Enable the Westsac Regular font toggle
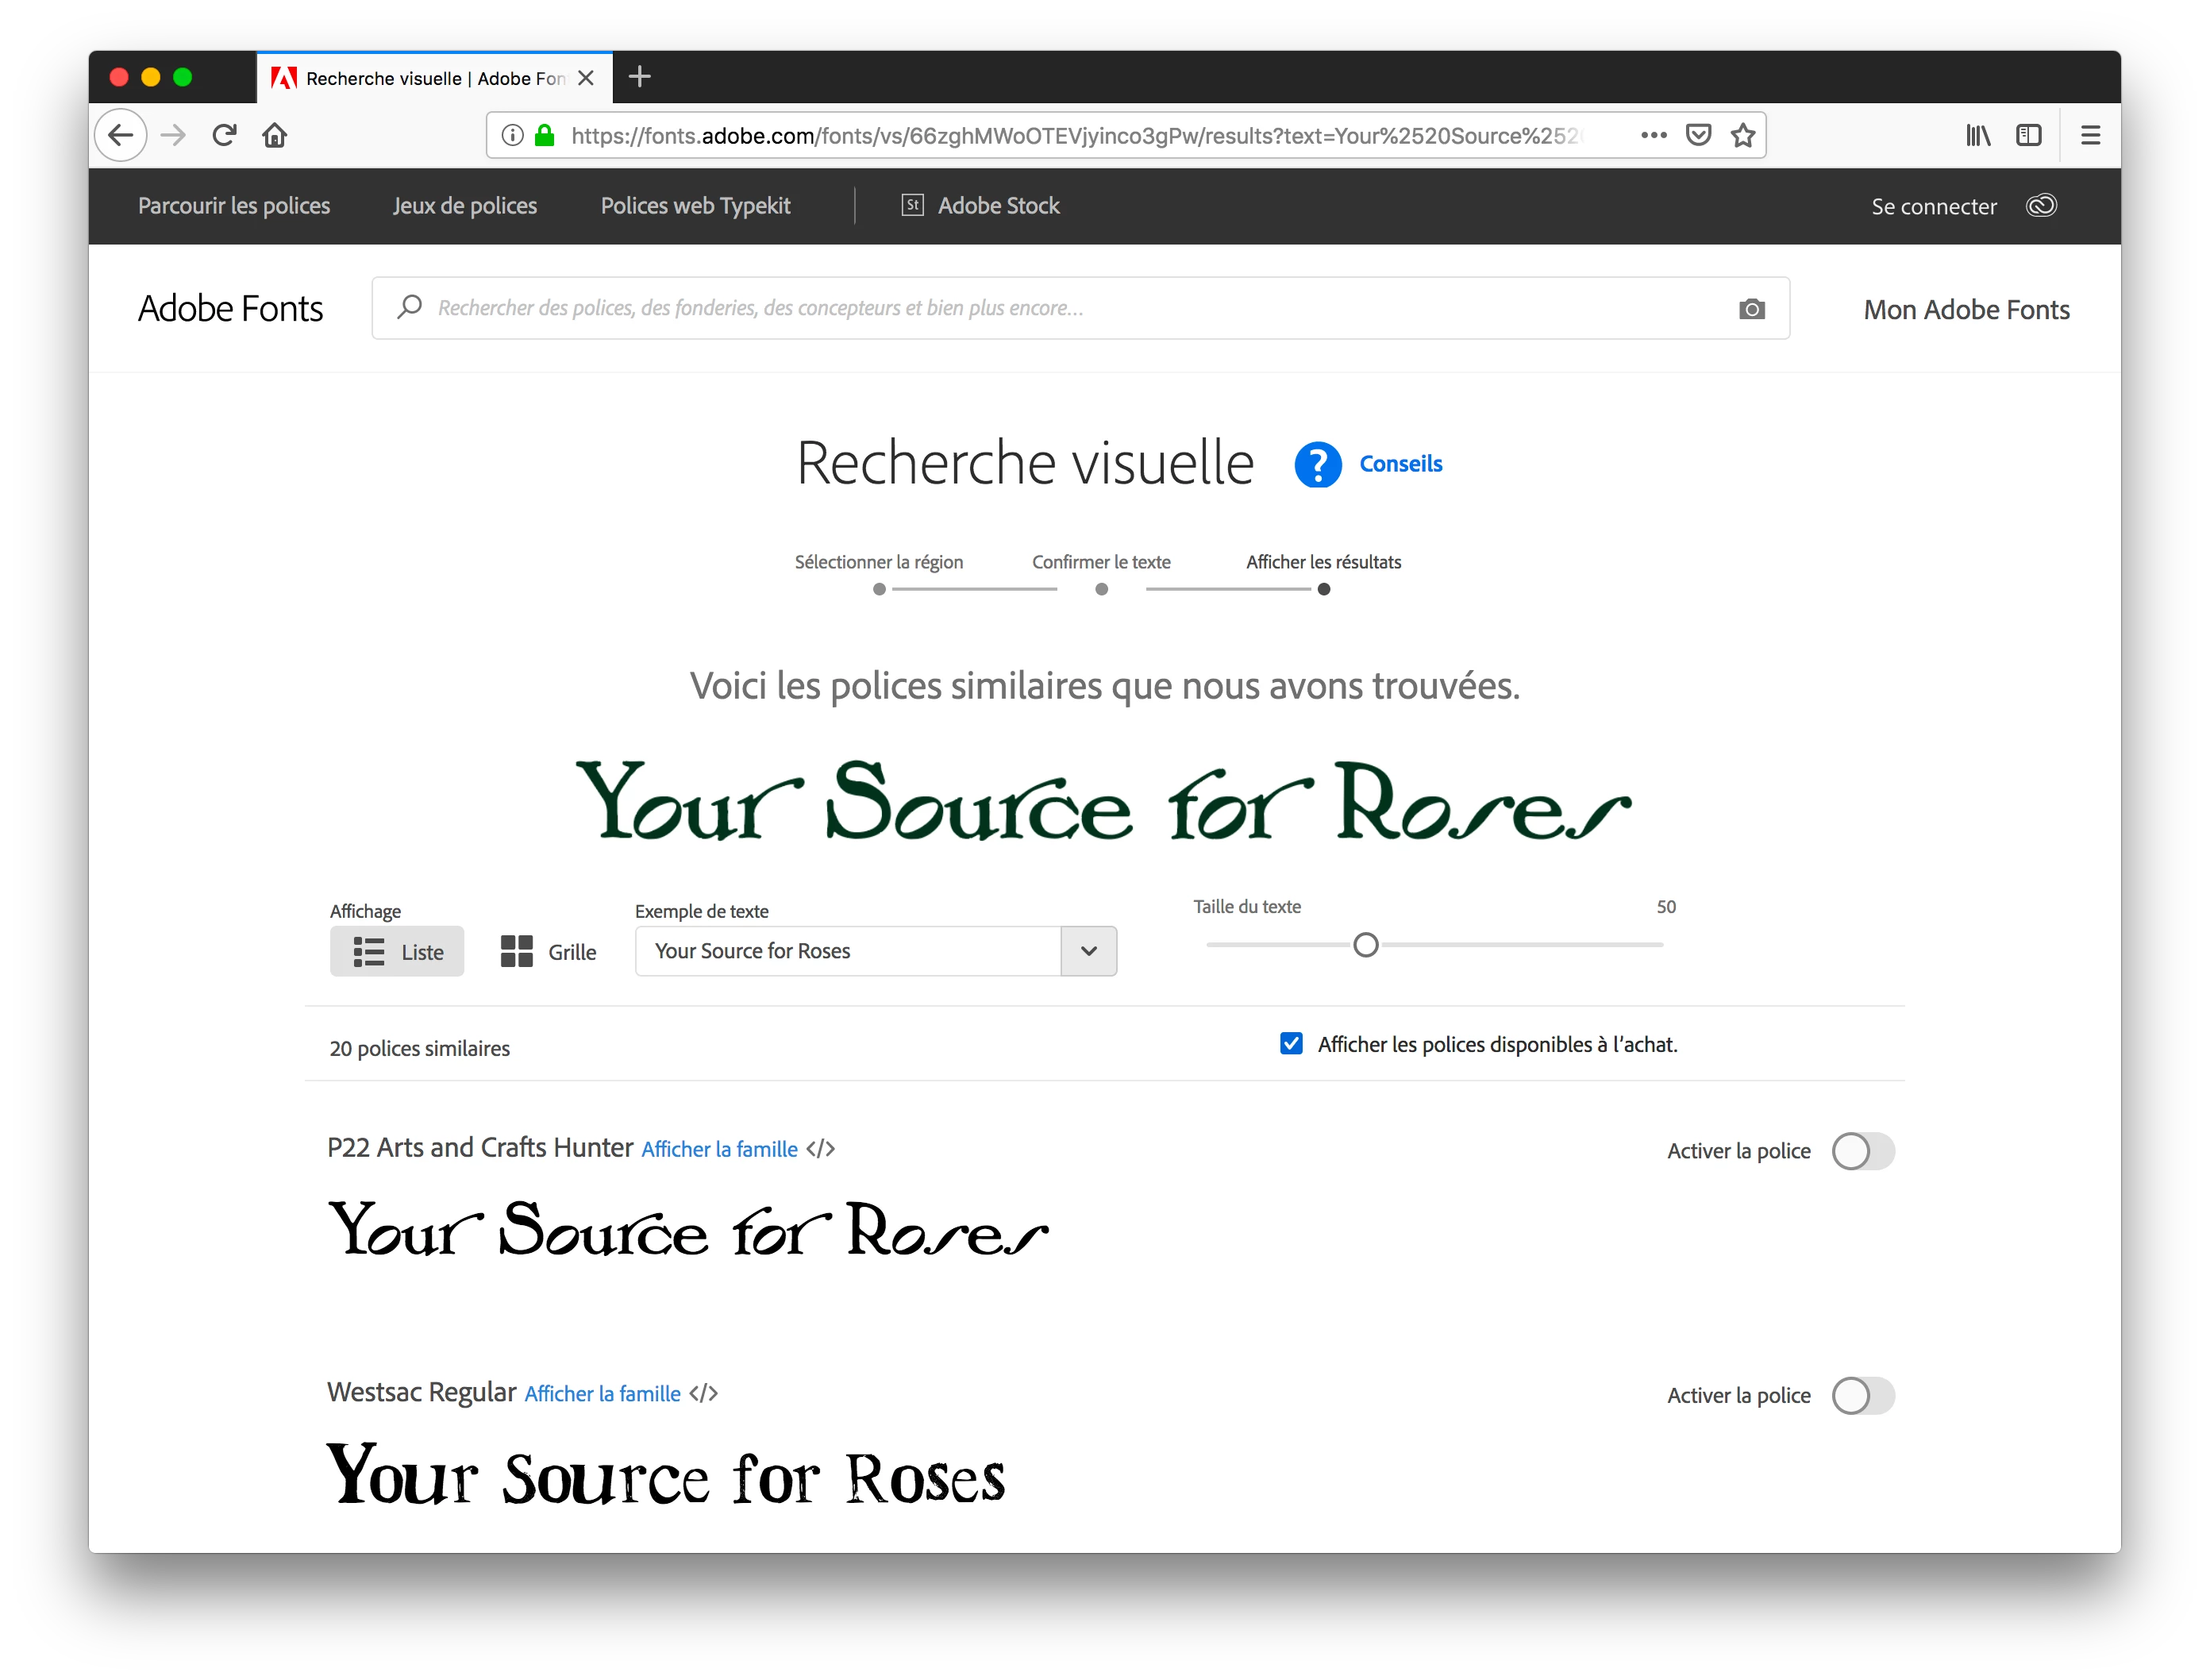2210x1680 pixels. [1862, 1395]
